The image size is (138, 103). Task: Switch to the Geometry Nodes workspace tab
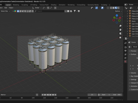(93, 5)
